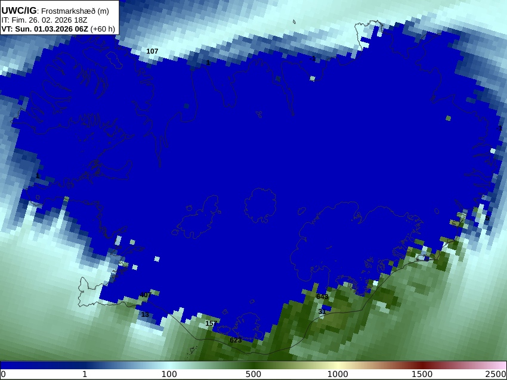Click the colorbar tick label 1000
Image resolution: width=507 pixels, height=380 pixels.
click(338, 374)
